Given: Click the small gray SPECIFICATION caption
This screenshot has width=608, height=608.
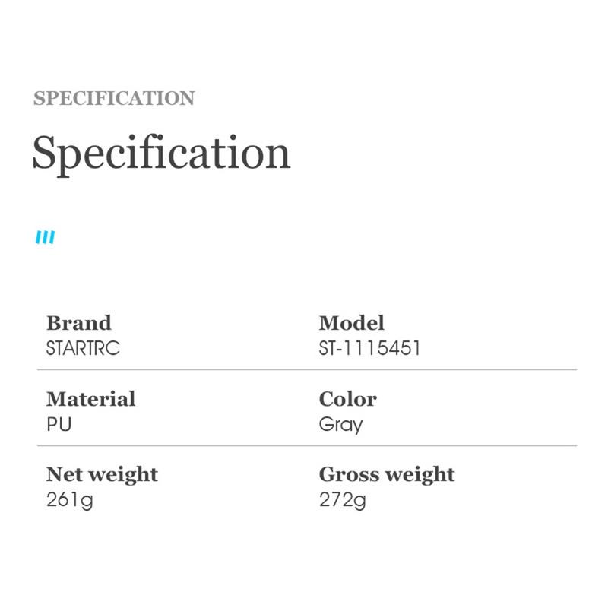Looking at the screenshot, I should [x=114, y=98].
